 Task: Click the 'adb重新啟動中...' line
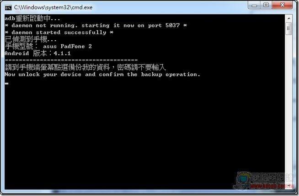32,18
